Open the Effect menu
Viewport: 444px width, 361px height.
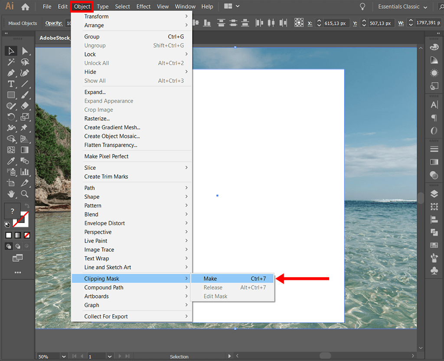pos(143,7)
